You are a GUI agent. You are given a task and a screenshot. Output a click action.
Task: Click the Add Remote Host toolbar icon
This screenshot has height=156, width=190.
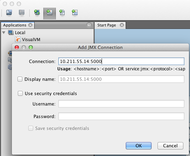click(37, 13)
